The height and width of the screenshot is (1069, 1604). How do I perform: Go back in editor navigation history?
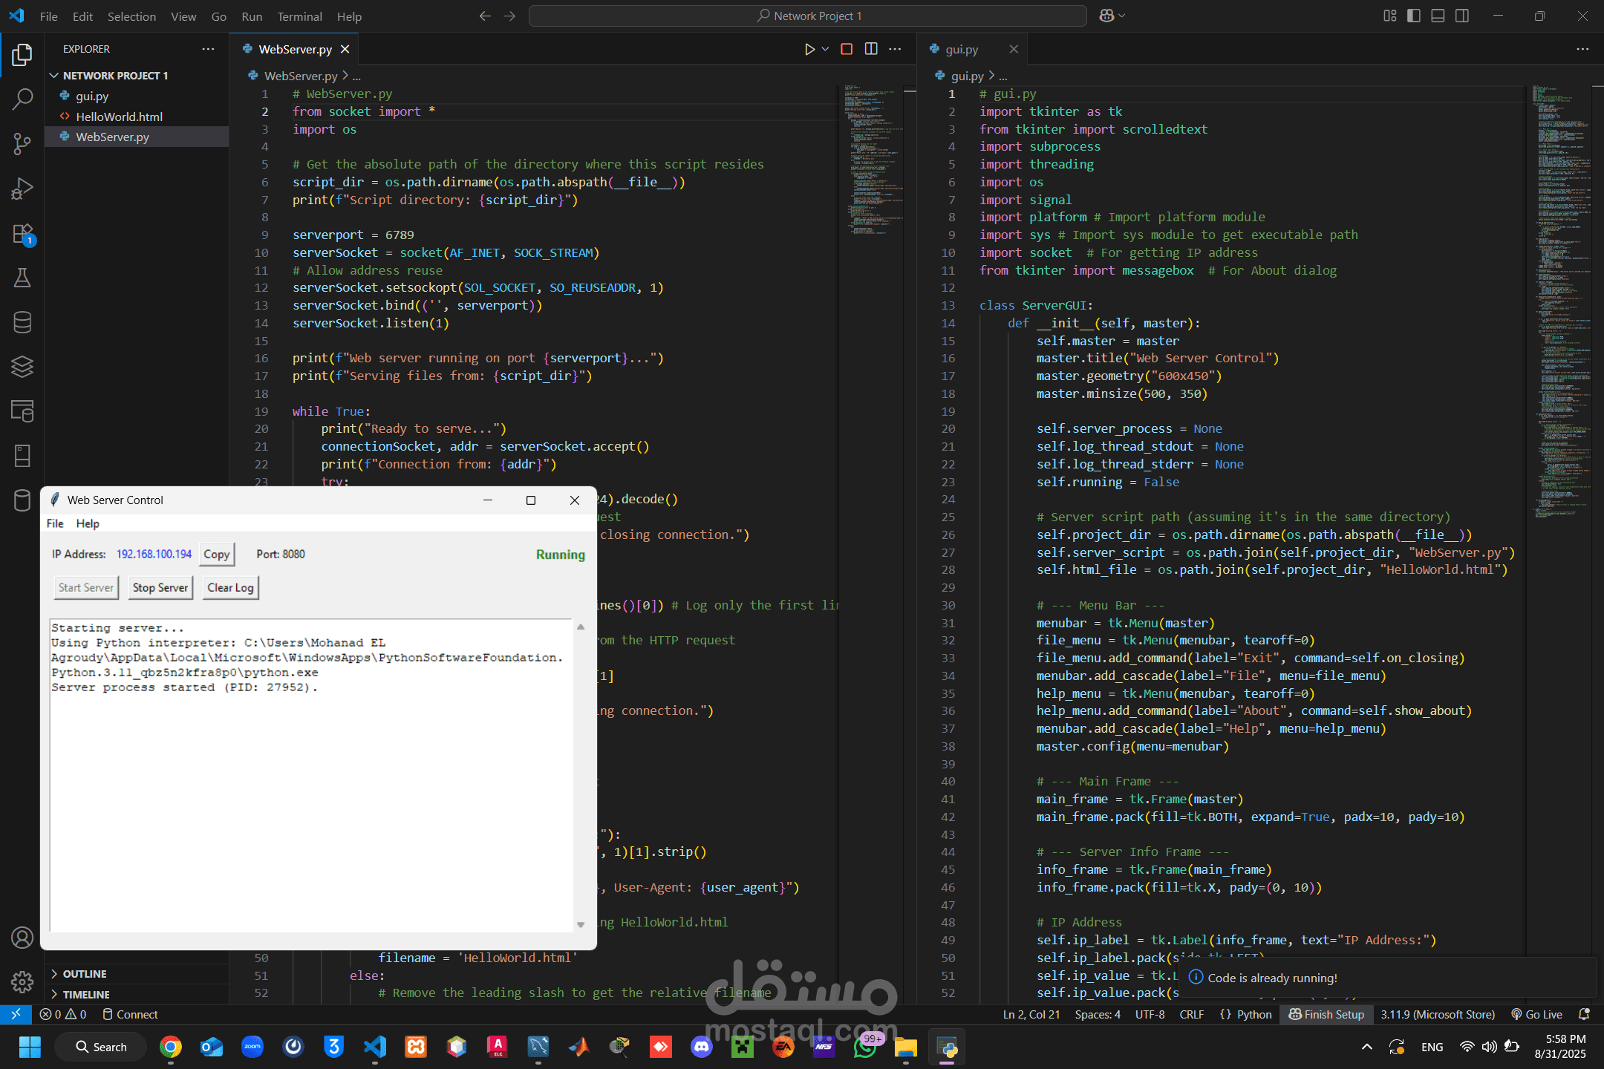(485, 16)
